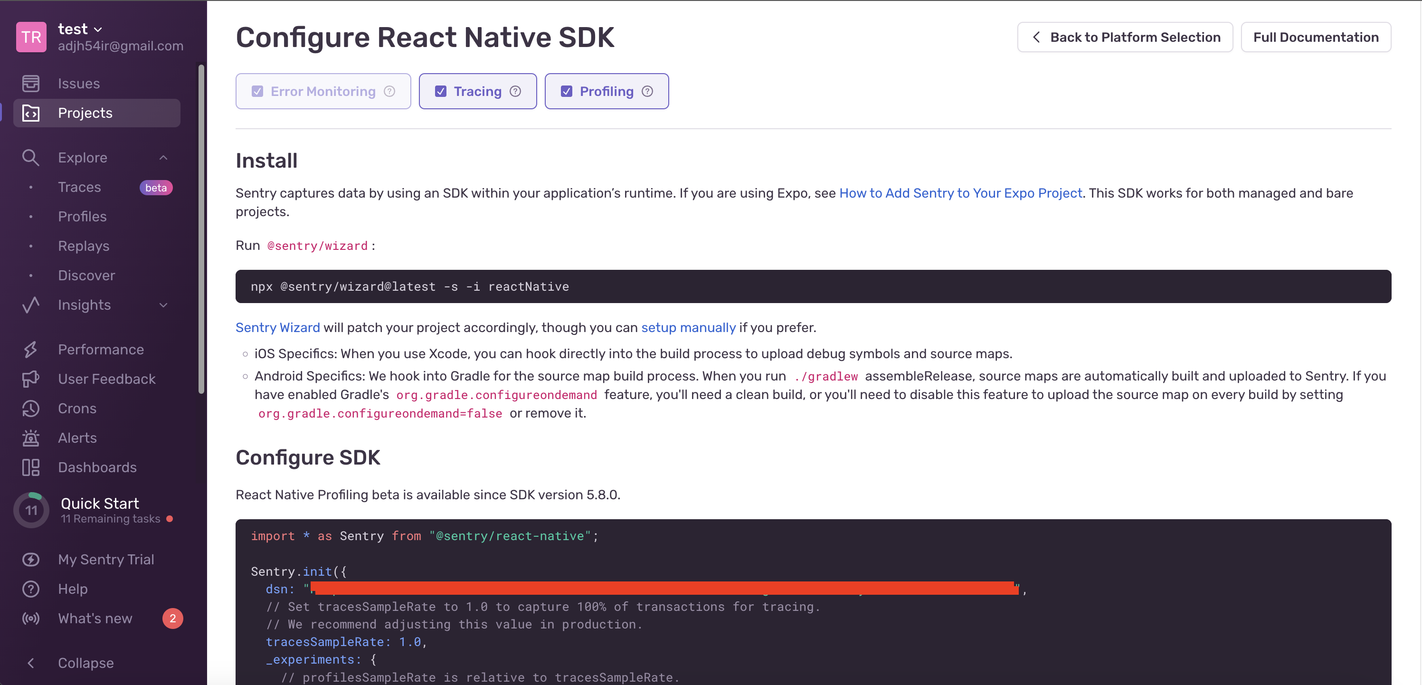Uncheck the Tracing checkbox
Screen dimensions: 1422x685
pyautogui.click(x=440, y=91)
